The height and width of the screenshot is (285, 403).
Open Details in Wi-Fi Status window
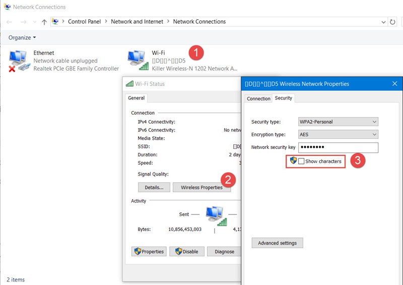click(154, 188)
